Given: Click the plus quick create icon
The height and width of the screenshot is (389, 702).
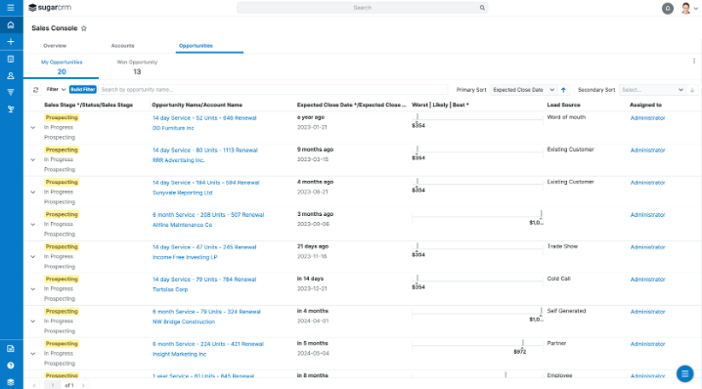Looking at the screenshot, I should 11,42.
